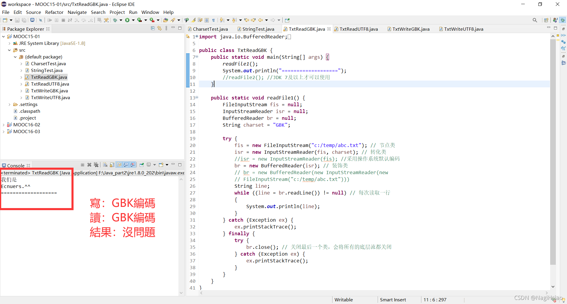Image resolution: width=567 pixels, height=304 pixels.
Task: Remove All Terminated Launches in Console
Action: [96, 165]
